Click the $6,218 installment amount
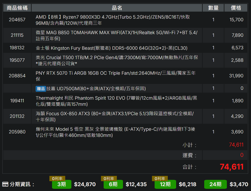The image size is (251, 191). pyautogui.click(x=188, y=184)
